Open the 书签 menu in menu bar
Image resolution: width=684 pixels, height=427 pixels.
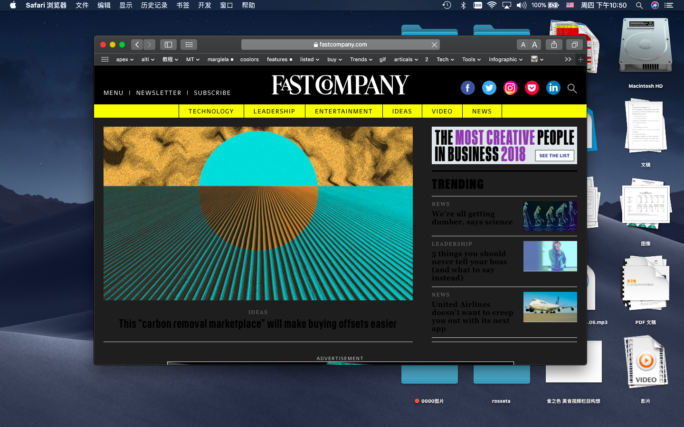(x=183, y=5)
